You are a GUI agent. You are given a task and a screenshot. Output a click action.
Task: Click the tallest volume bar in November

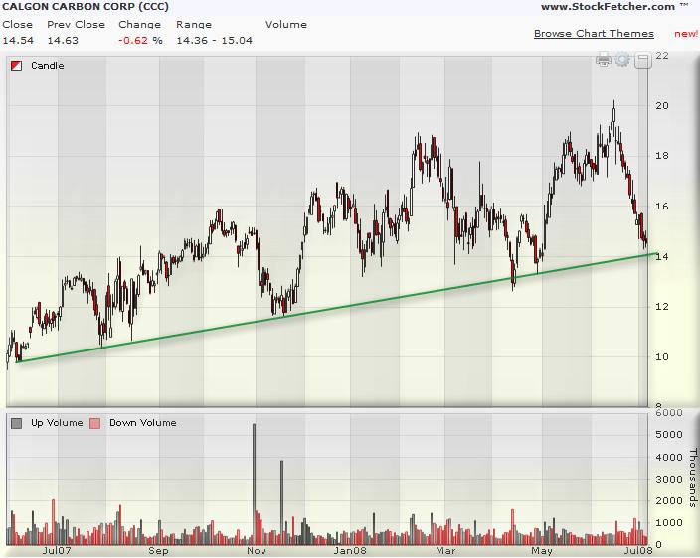(x=254, y=484)
